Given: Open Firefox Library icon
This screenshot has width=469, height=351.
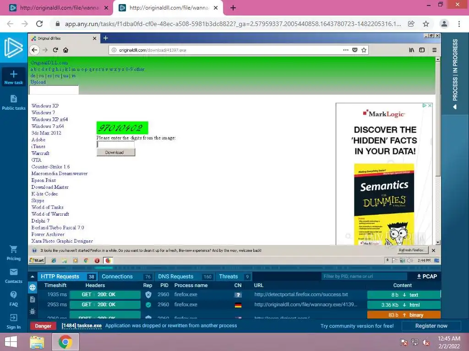Looking at the screenshot, I should pyautogui.click(x=412, y=50).
